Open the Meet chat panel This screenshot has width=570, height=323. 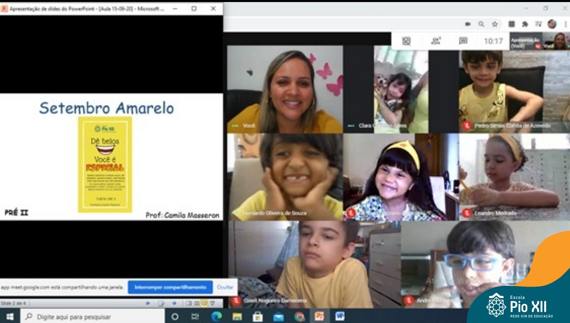coord(463,41)
